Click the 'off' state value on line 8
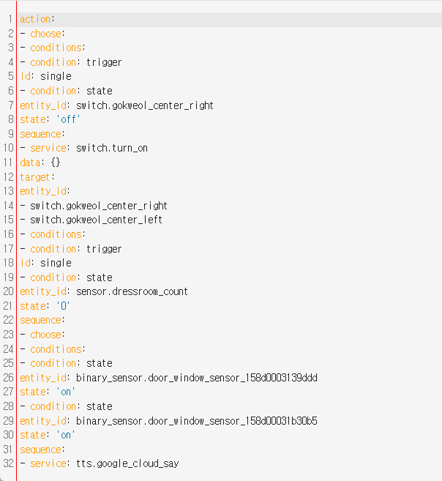442x481 pixels. coord(68,119)
